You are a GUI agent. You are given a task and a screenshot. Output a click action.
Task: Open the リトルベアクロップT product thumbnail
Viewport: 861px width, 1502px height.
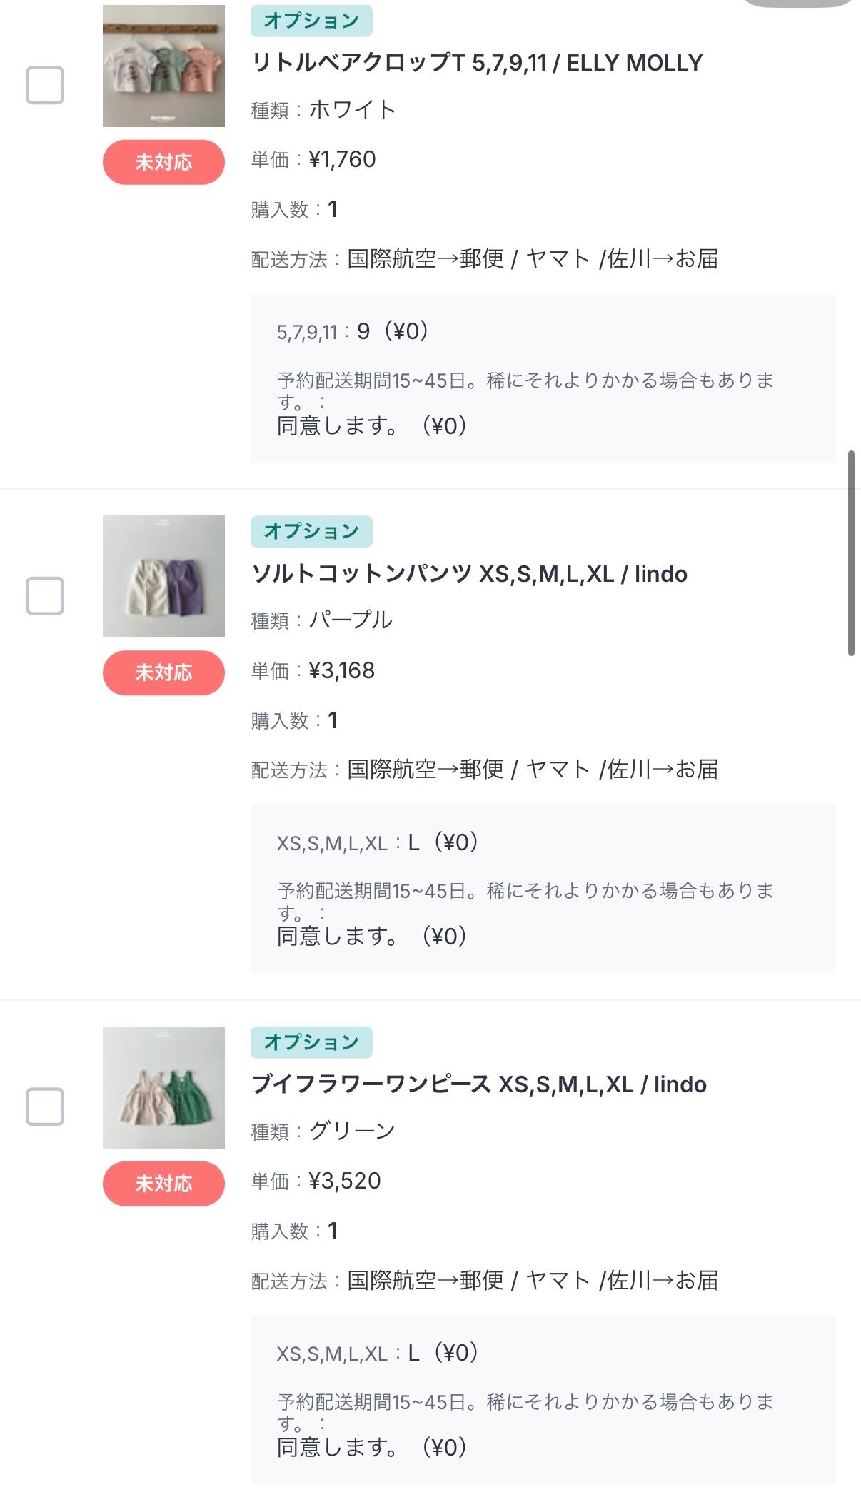tap(163, 66)
